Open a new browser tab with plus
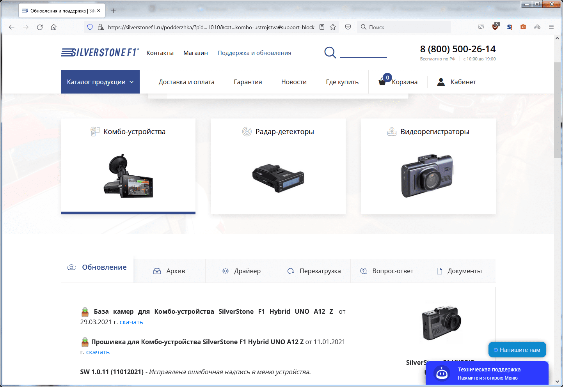The width and height of the screenshot is (563, 387). click(114, 11)
